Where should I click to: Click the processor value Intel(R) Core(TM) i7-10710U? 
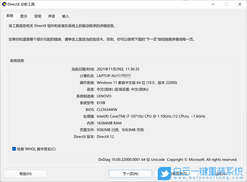click(151, 117)
